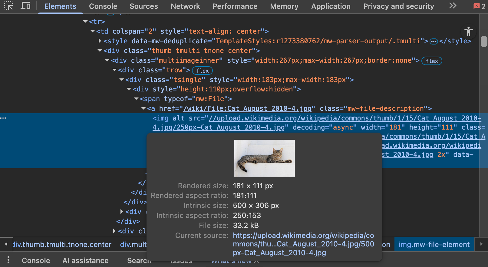Click the cat image preview thumbnail
Screen dimensions: 488x267
point(264,158)
